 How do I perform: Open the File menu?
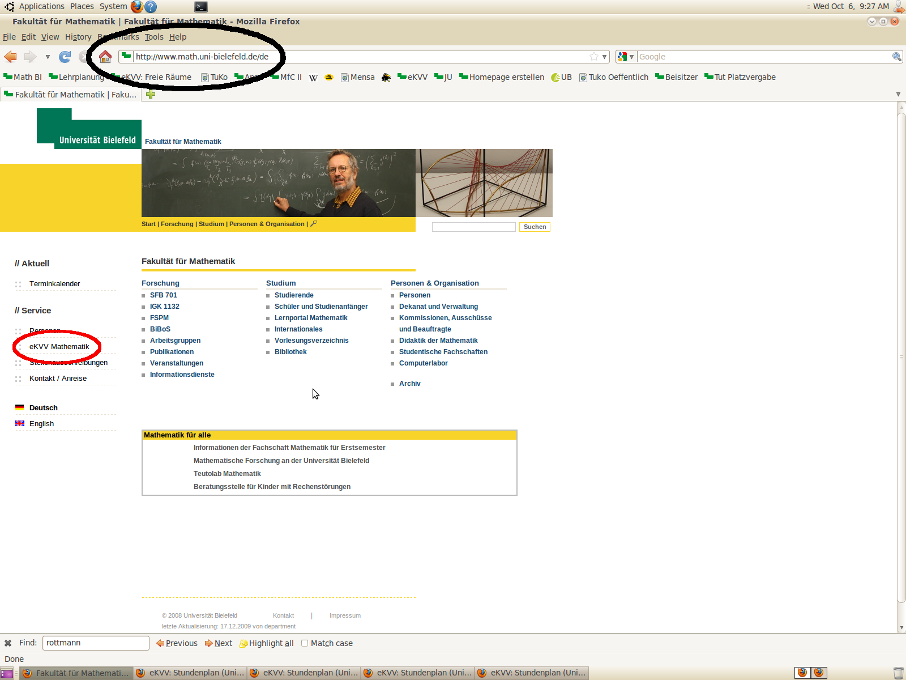click(x=9, y=37)
